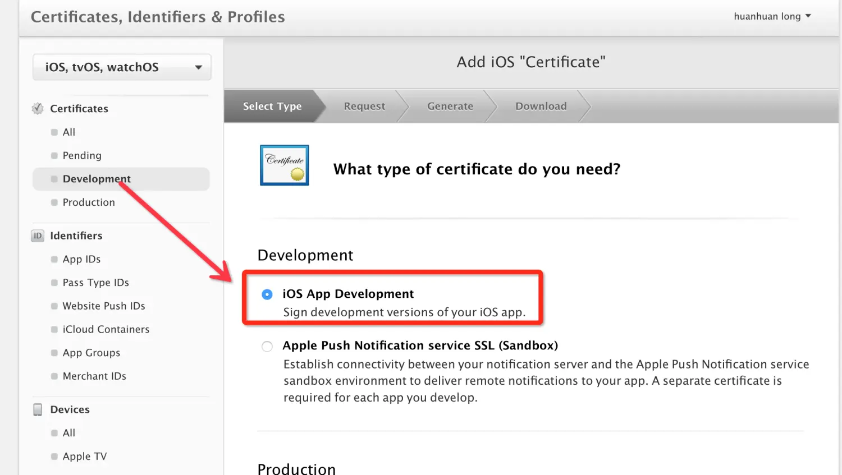842x475 pixels.
Task: Click the Request step
Action: (365, 107)
